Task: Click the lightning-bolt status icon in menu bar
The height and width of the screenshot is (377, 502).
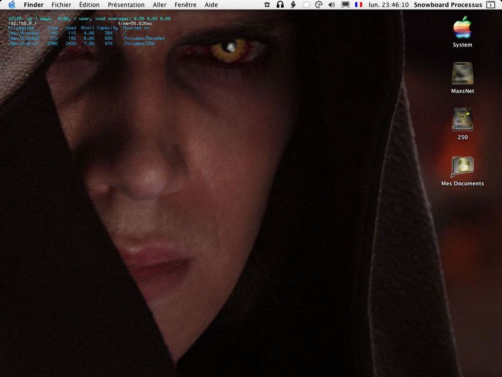Action: tap(293, 5)
